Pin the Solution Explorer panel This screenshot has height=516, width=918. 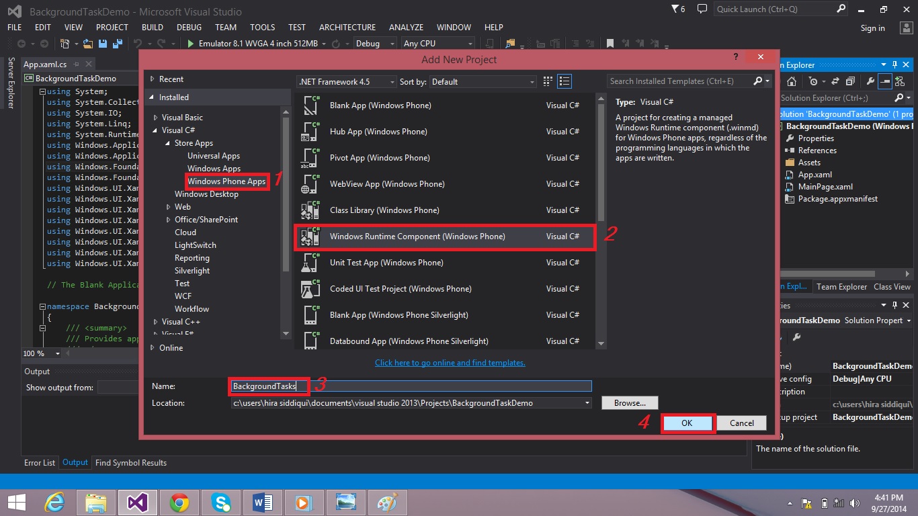pos(895,64)
